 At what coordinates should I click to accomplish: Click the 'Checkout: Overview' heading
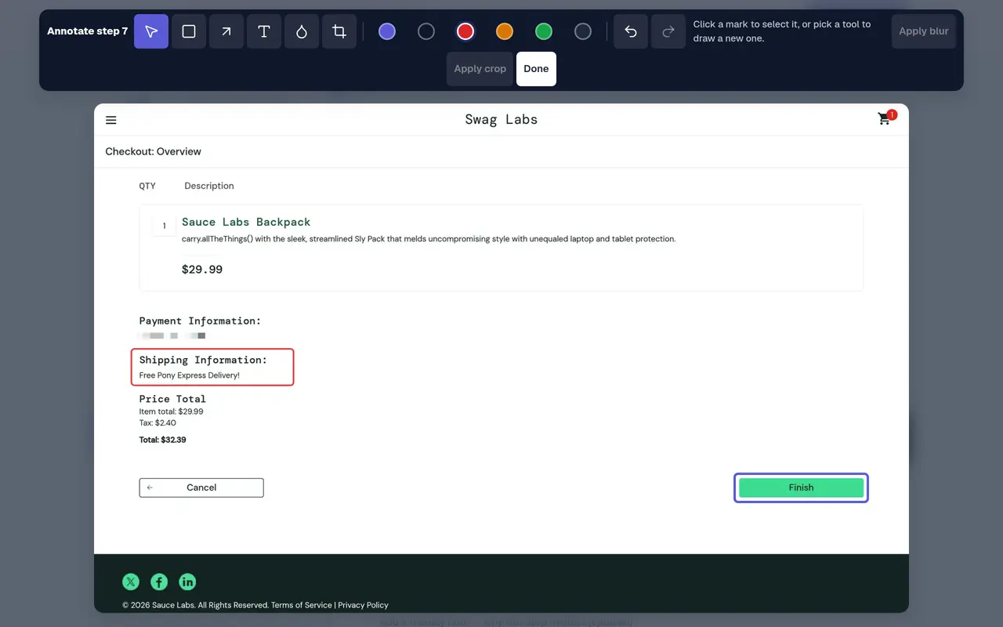point(154,151)
